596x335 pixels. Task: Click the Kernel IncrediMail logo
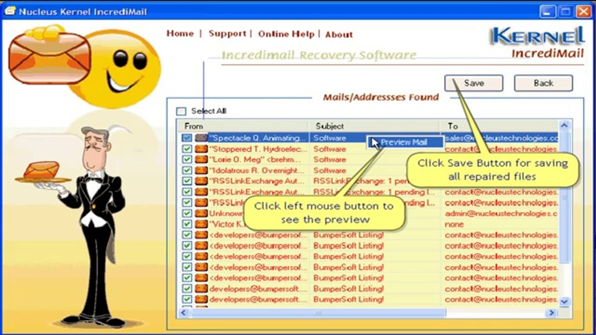[x=537, y=42]
